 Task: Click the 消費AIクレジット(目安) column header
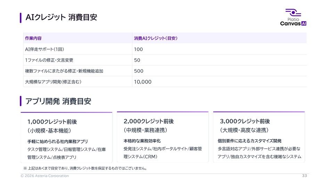156,38
